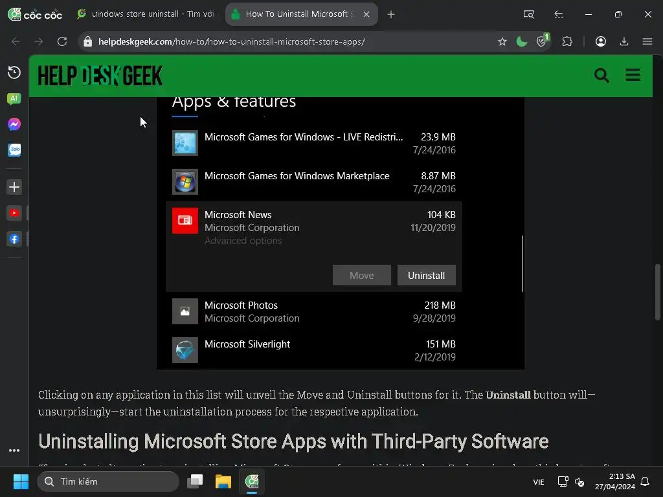Expand the Help Desk Geek hamburger menu

point(633,75)
